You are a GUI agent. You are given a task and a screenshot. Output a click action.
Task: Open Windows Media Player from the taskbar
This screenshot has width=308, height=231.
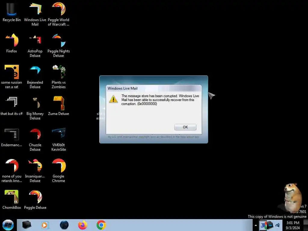point(45,225)
